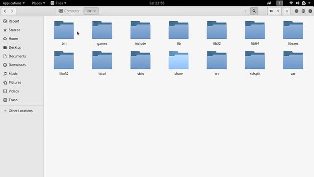Go back with the left arrow button

click(x=5, y=11)
